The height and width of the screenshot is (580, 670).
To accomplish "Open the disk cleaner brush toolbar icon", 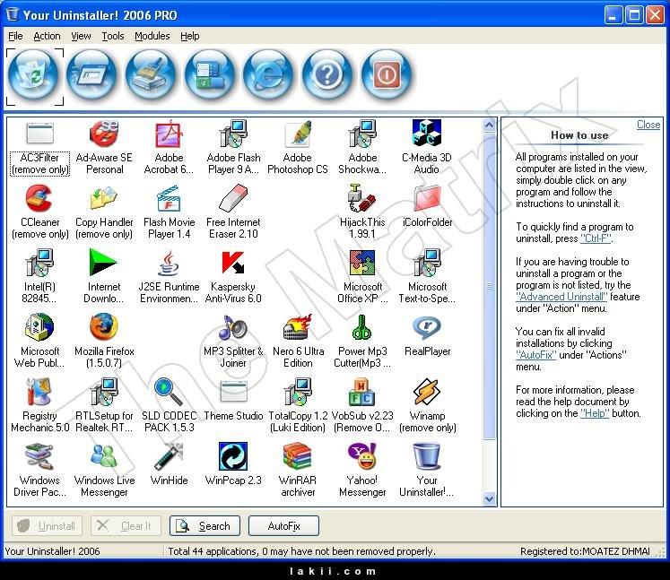I will tap(151, 76).
